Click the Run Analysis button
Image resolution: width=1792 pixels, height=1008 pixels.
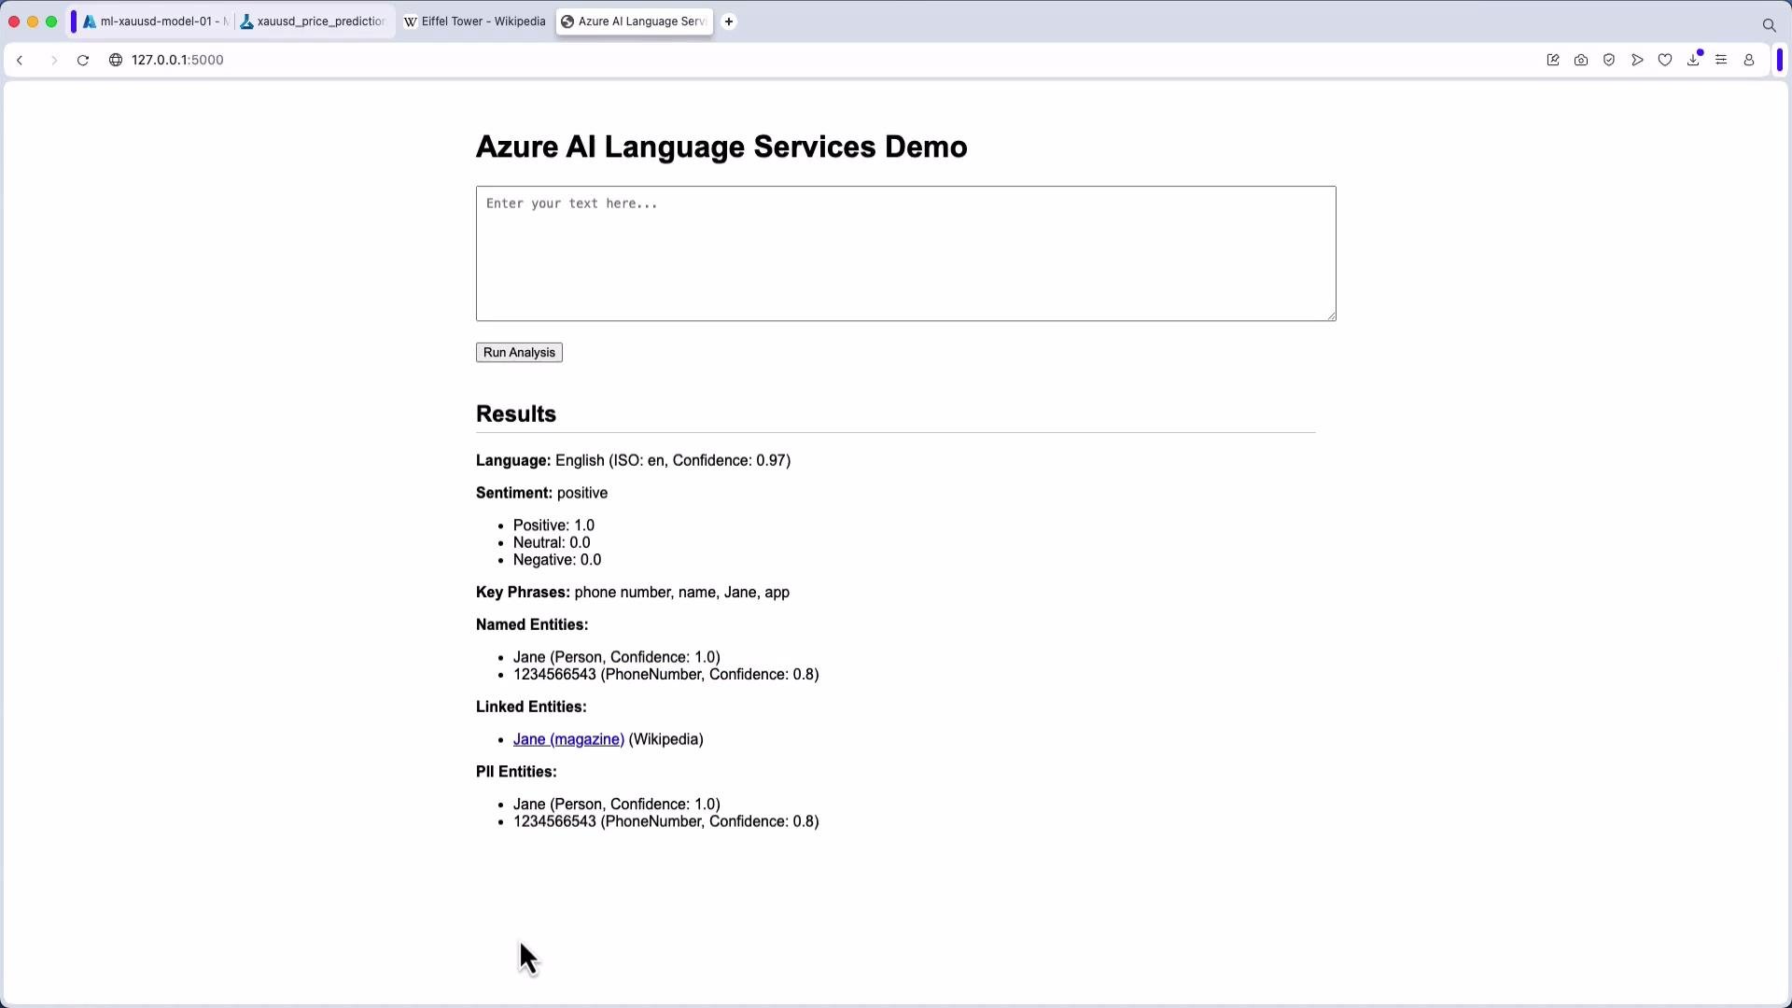point(519,353)
